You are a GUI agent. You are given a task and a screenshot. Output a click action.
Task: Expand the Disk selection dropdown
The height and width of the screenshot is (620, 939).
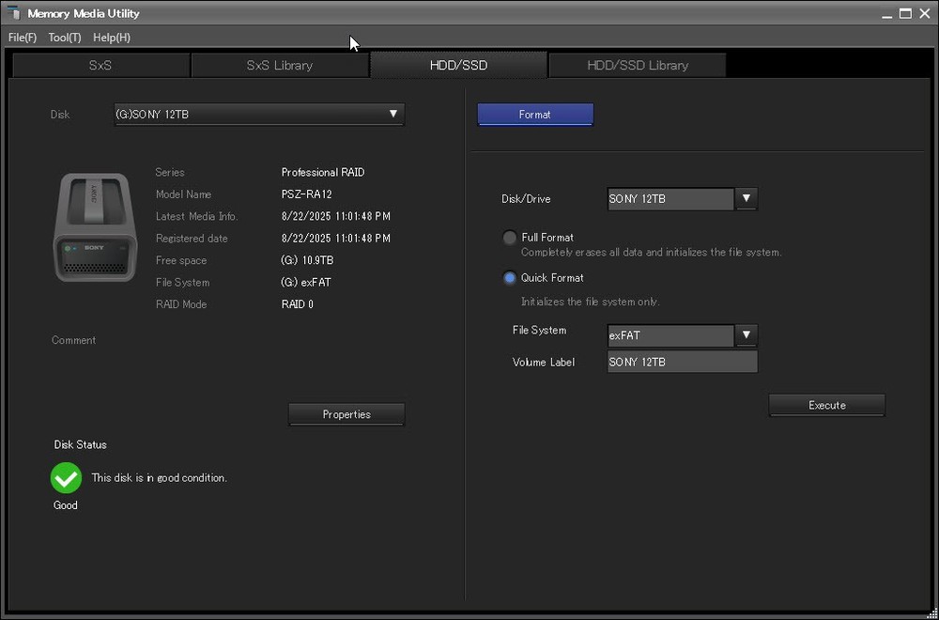pos(393,115)
